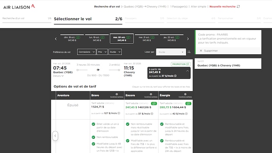Click '2 arrêt(s)' label
Screen dimensions: 272x153
point(115,64)
